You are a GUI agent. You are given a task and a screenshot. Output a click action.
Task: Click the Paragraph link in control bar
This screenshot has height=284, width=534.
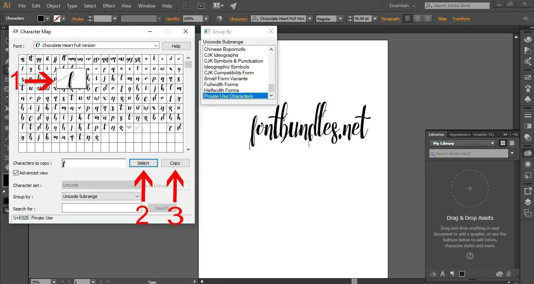pyautogui.click(x=390, y=19)
